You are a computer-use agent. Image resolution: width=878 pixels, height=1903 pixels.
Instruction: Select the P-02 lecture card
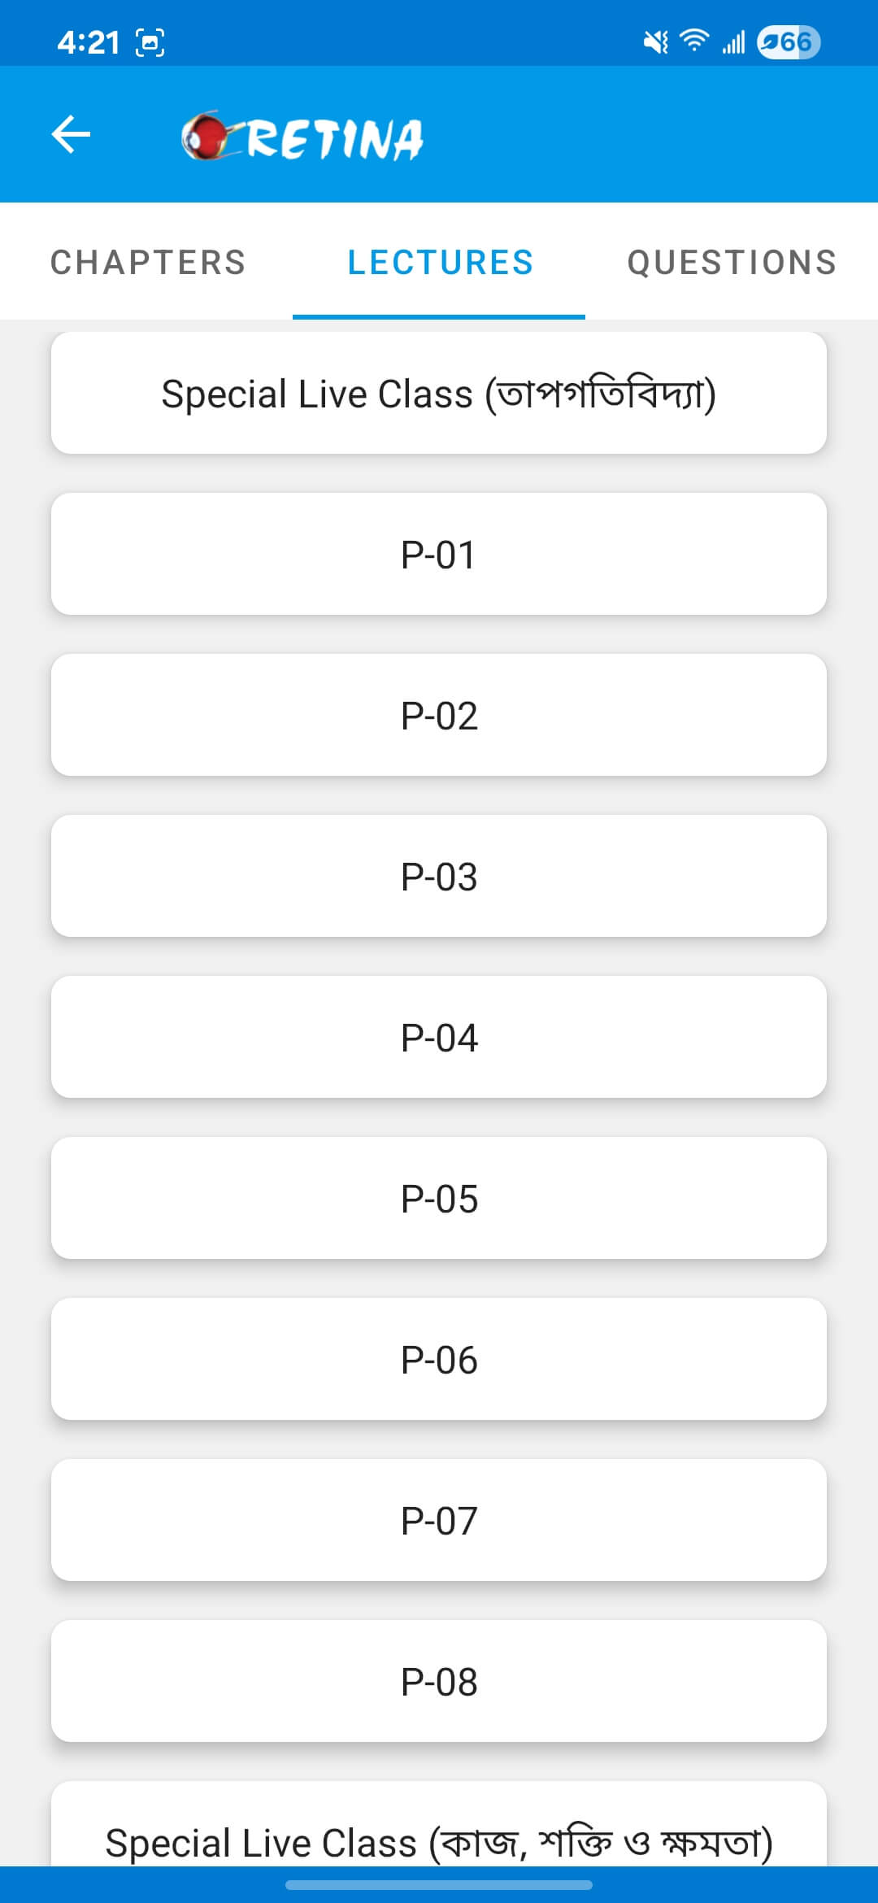[439, 716]
